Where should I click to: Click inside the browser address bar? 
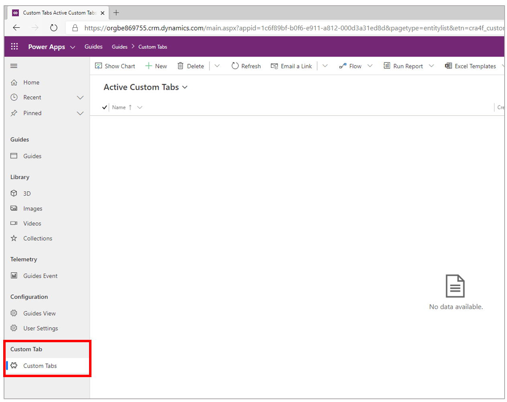tap(241, 28)
